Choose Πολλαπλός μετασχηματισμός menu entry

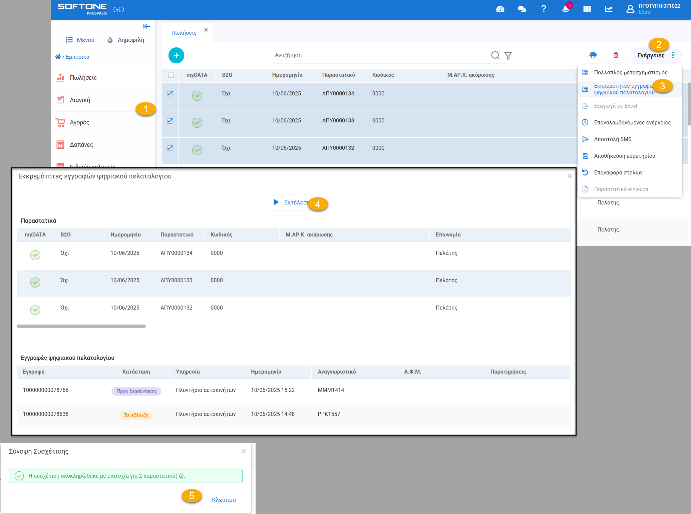tap(630, 73)
